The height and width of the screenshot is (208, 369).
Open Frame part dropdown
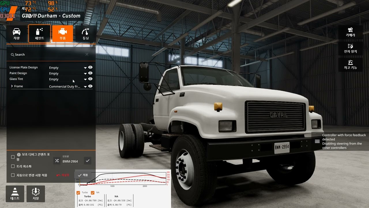68,86
